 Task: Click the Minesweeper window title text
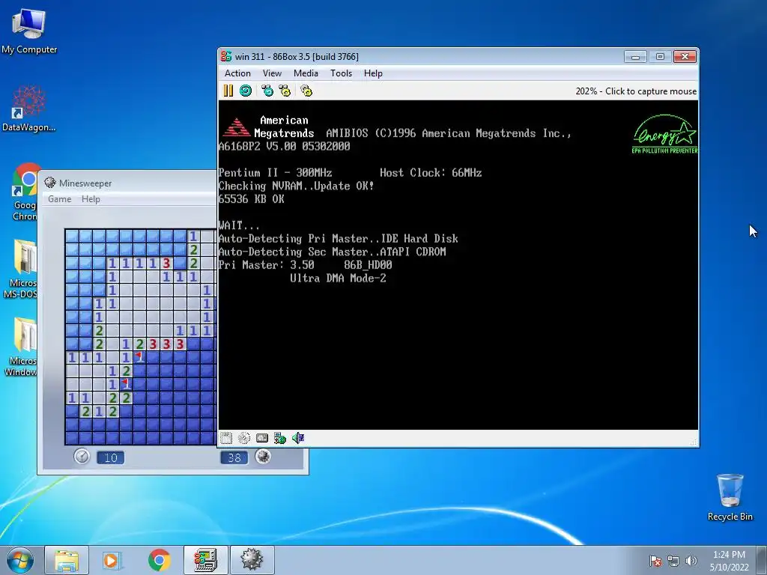pos(85,183)
